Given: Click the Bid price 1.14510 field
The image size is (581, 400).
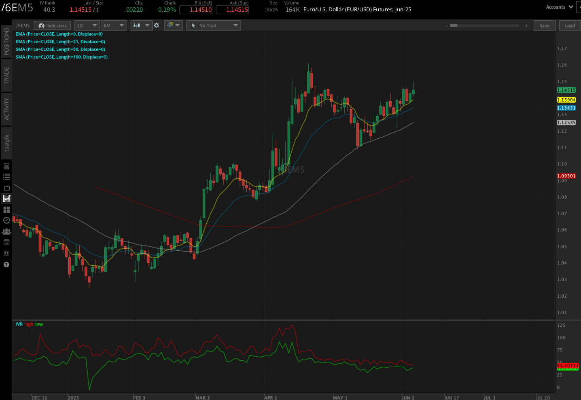Looking at the screenshot, I should 195,10.
